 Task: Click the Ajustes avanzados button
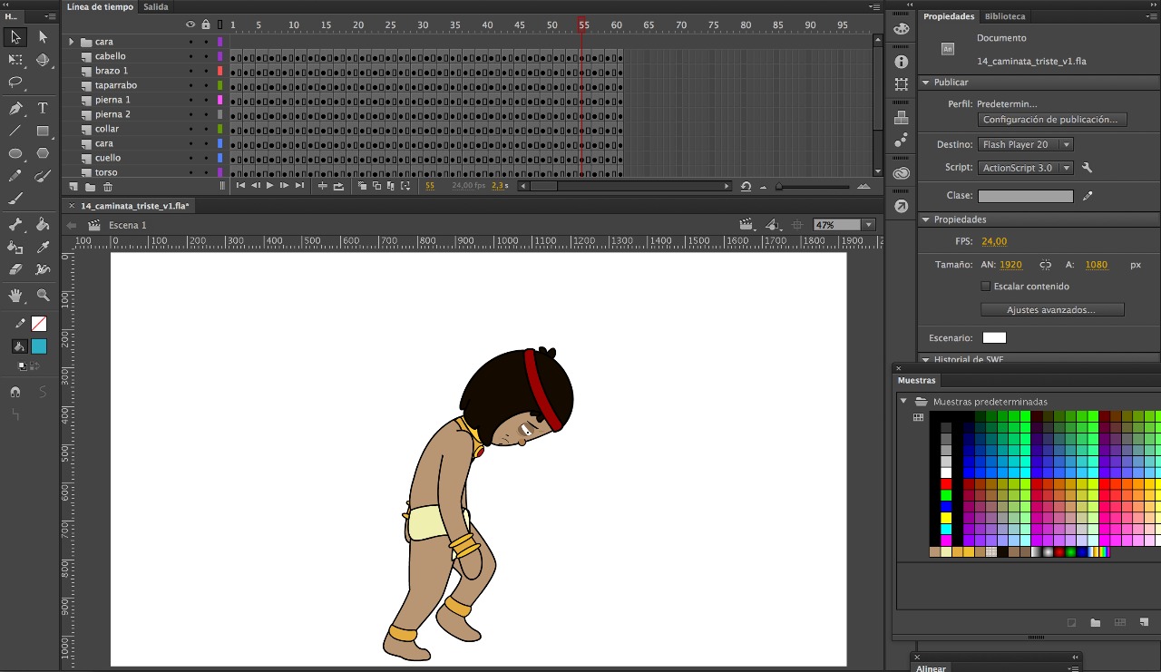1052,310
